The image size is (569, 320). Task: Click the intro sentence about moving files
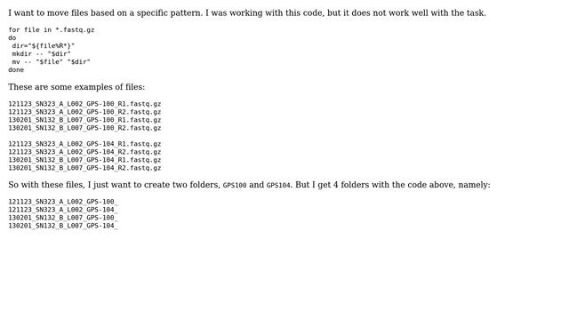tap(247, 13)
